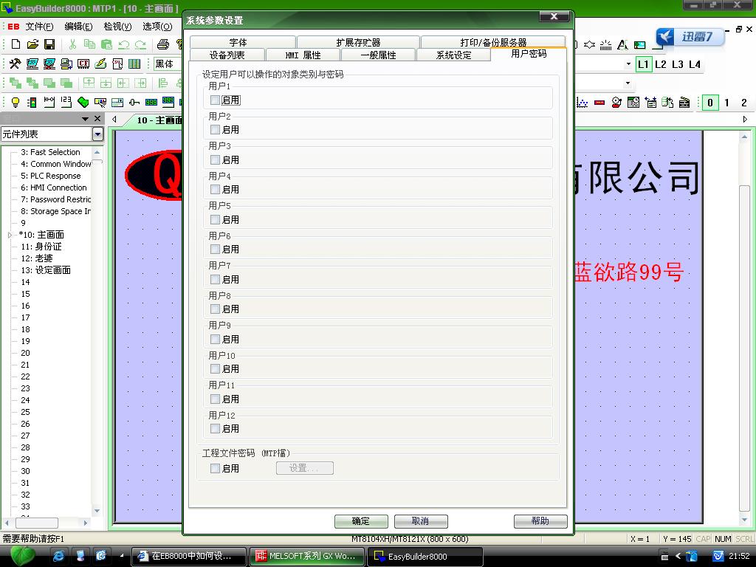The height and width of the screenshot is (567, 756).
Task: Enable the project file password checkbox
Action: (216, 468)
